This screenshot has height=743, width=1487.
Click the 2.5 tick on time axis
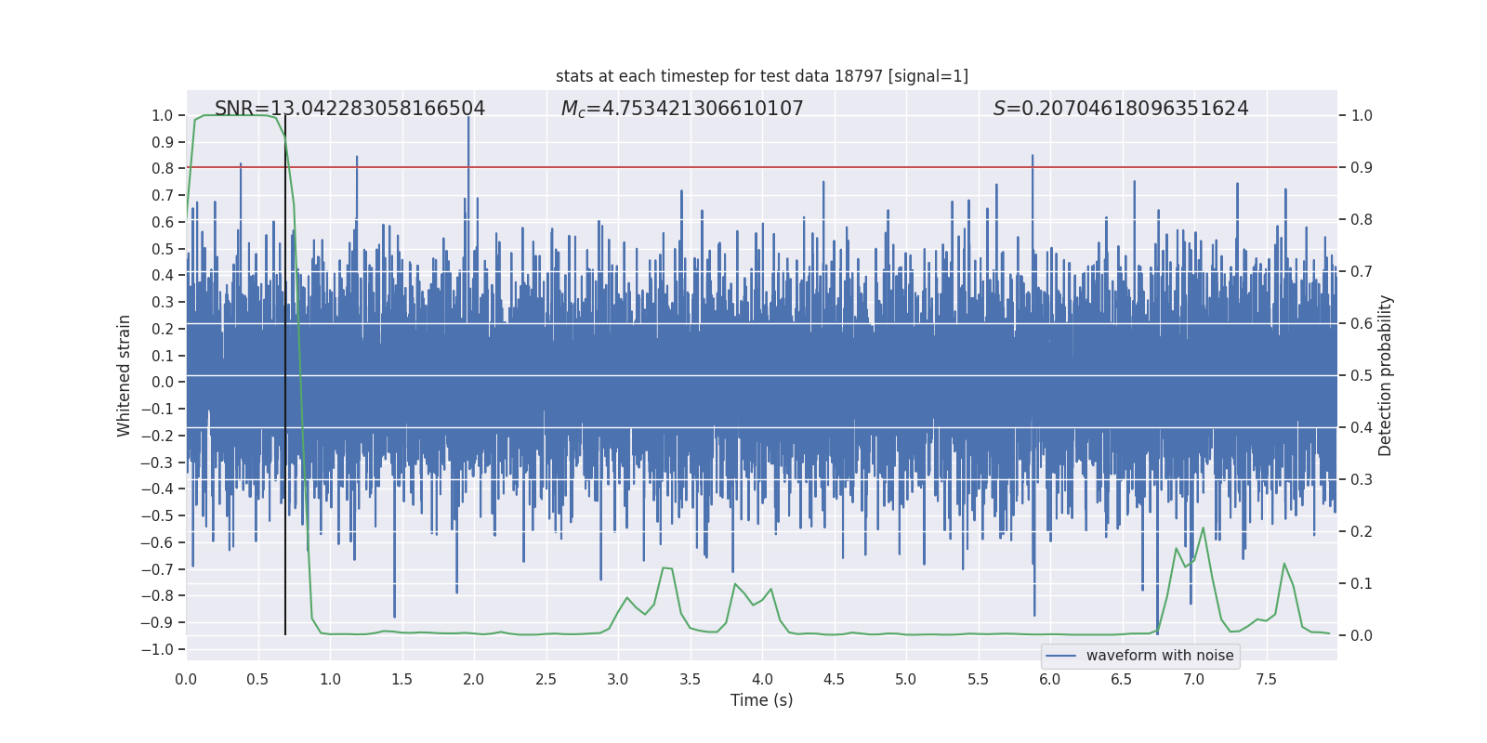546,680
